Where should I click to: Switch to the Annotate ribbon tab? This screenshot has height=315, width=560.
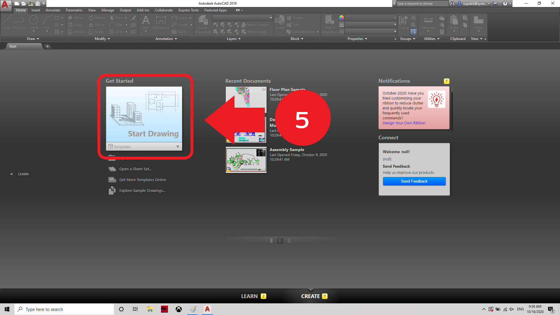coord(53,10)
